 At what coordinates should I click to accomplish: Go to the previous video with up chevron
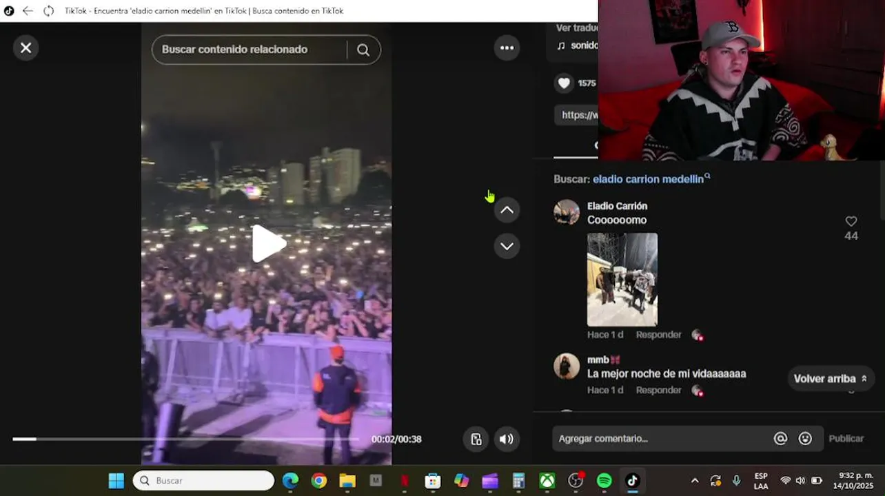[x=507, y=210]
